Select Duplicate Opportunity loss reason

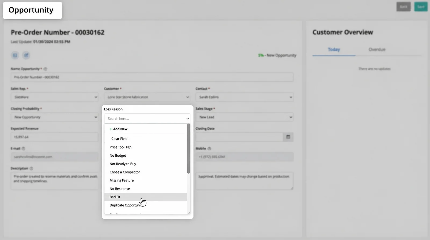[x=145, y=205]
